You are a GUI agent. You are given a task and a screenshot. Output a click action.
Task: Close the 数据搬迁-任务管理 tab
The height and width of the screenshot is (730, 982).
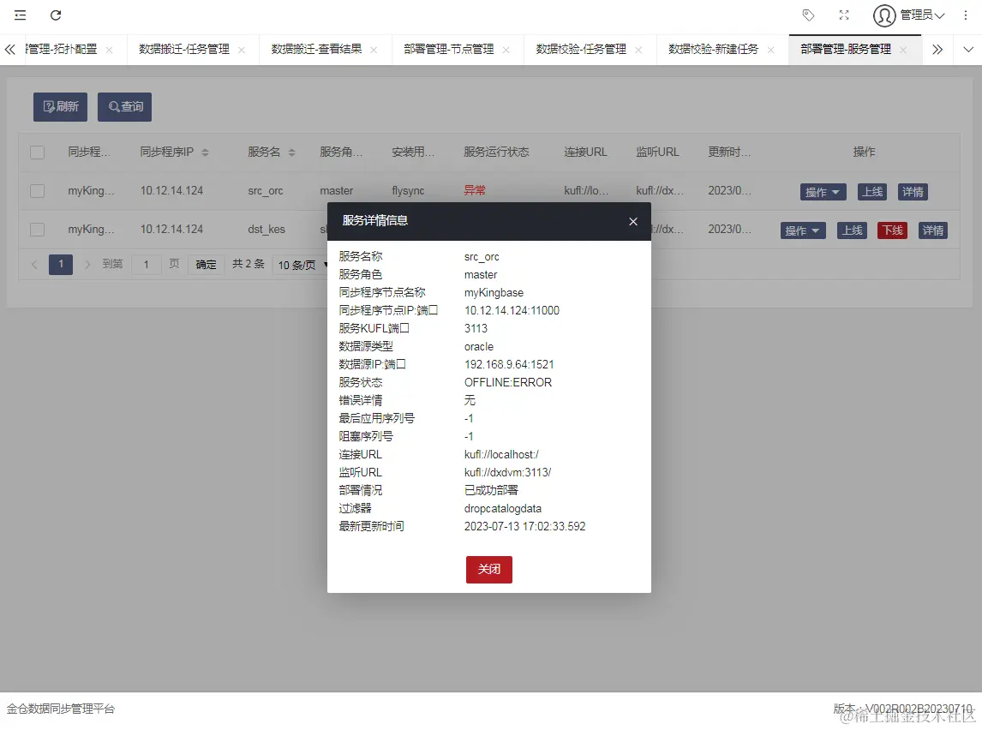[242, 50]
